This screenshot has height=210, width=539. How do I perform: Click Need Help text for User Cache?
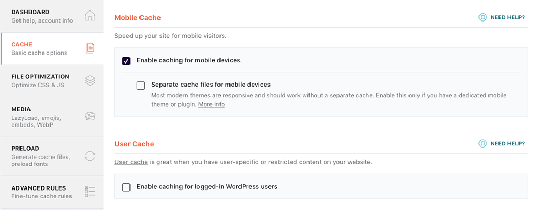(x=507, y=143)
